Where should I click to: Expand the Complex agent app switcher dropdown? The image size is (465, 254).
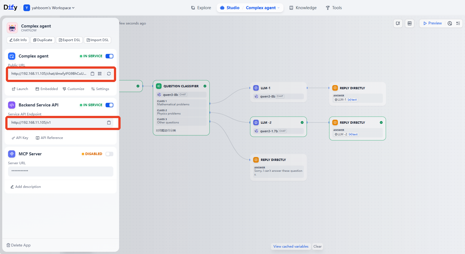(263, 8)
